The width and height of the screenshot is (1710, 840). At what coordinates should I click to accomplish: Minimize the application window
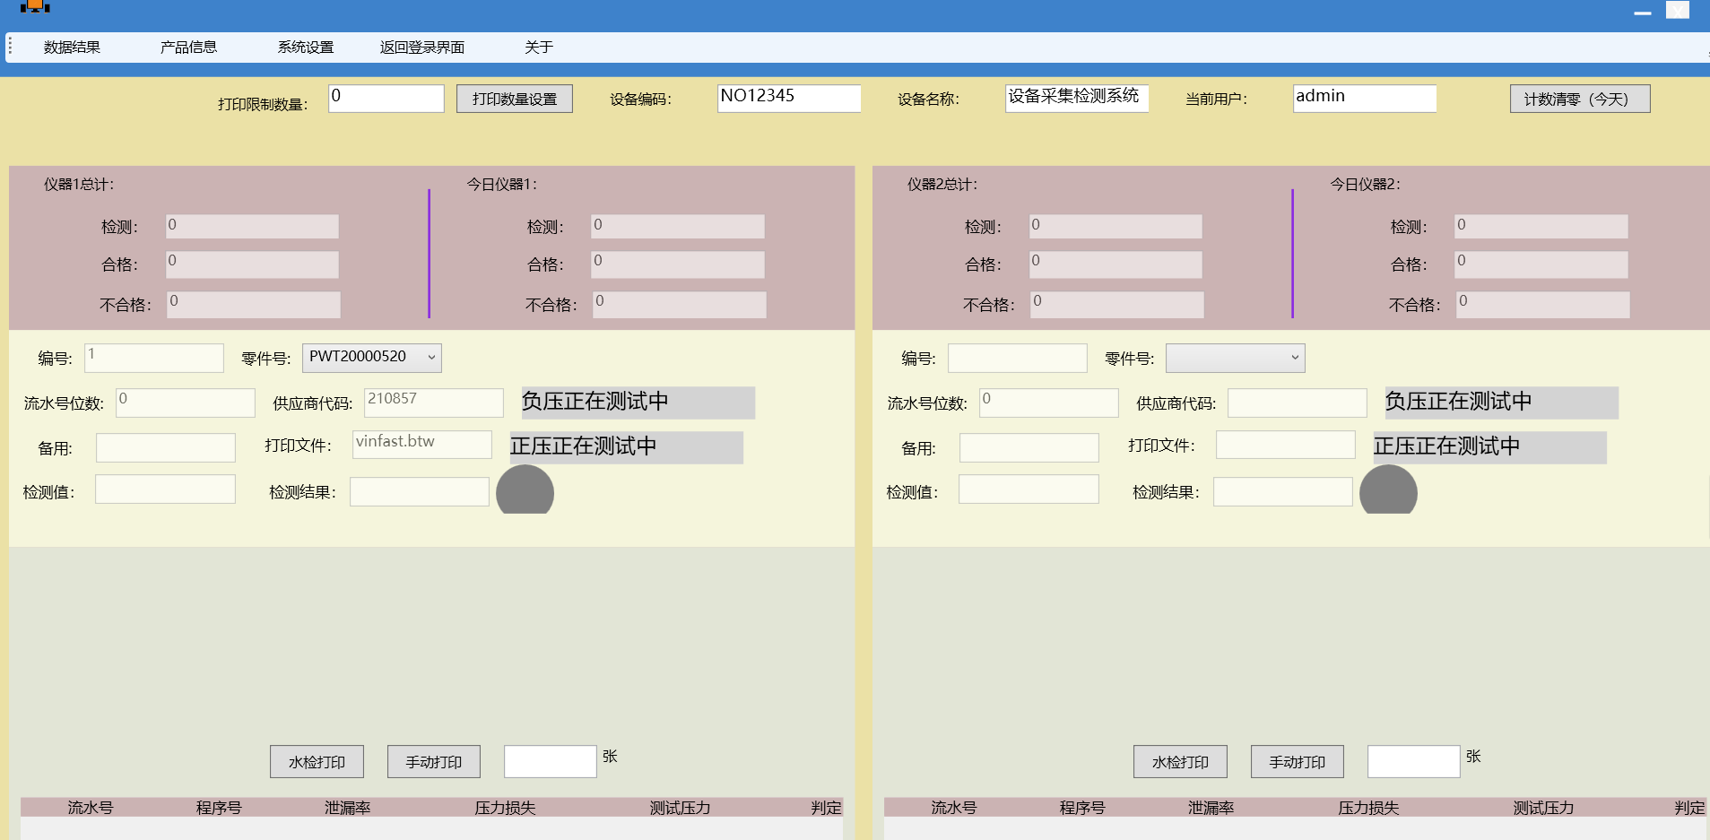pos(1643,11)
